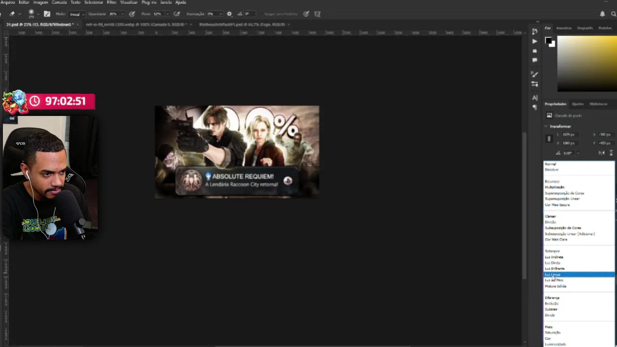Click the brush angle icon
Viewport: 617px width, 347px height.
click(x=240, y=14)
